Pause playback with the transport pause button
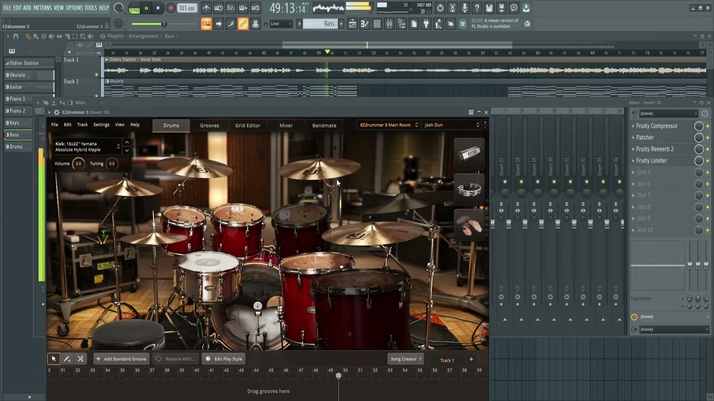Viewport: 714px width, 401px height. click(x=146, y=8)
